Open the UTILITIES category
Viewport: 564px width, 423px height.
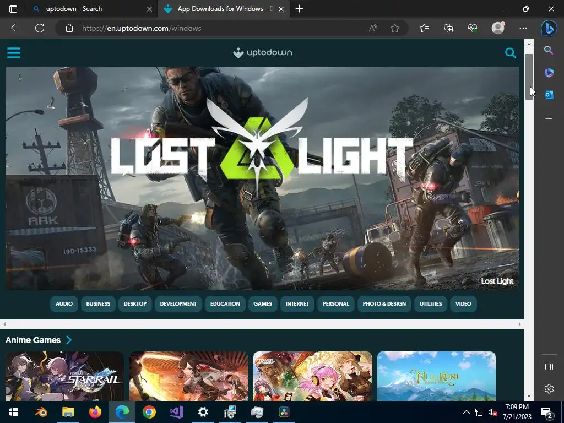point(431,303)
